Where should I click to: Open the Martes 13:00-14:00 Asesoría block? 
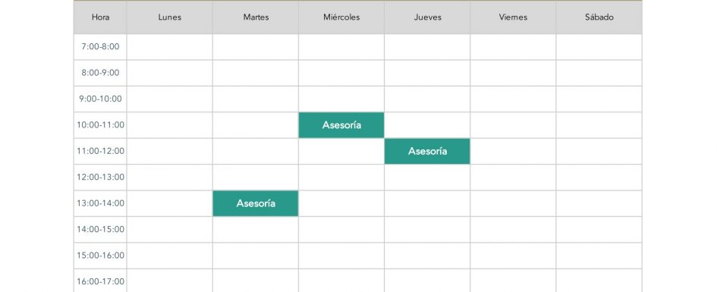click(256, 203)
